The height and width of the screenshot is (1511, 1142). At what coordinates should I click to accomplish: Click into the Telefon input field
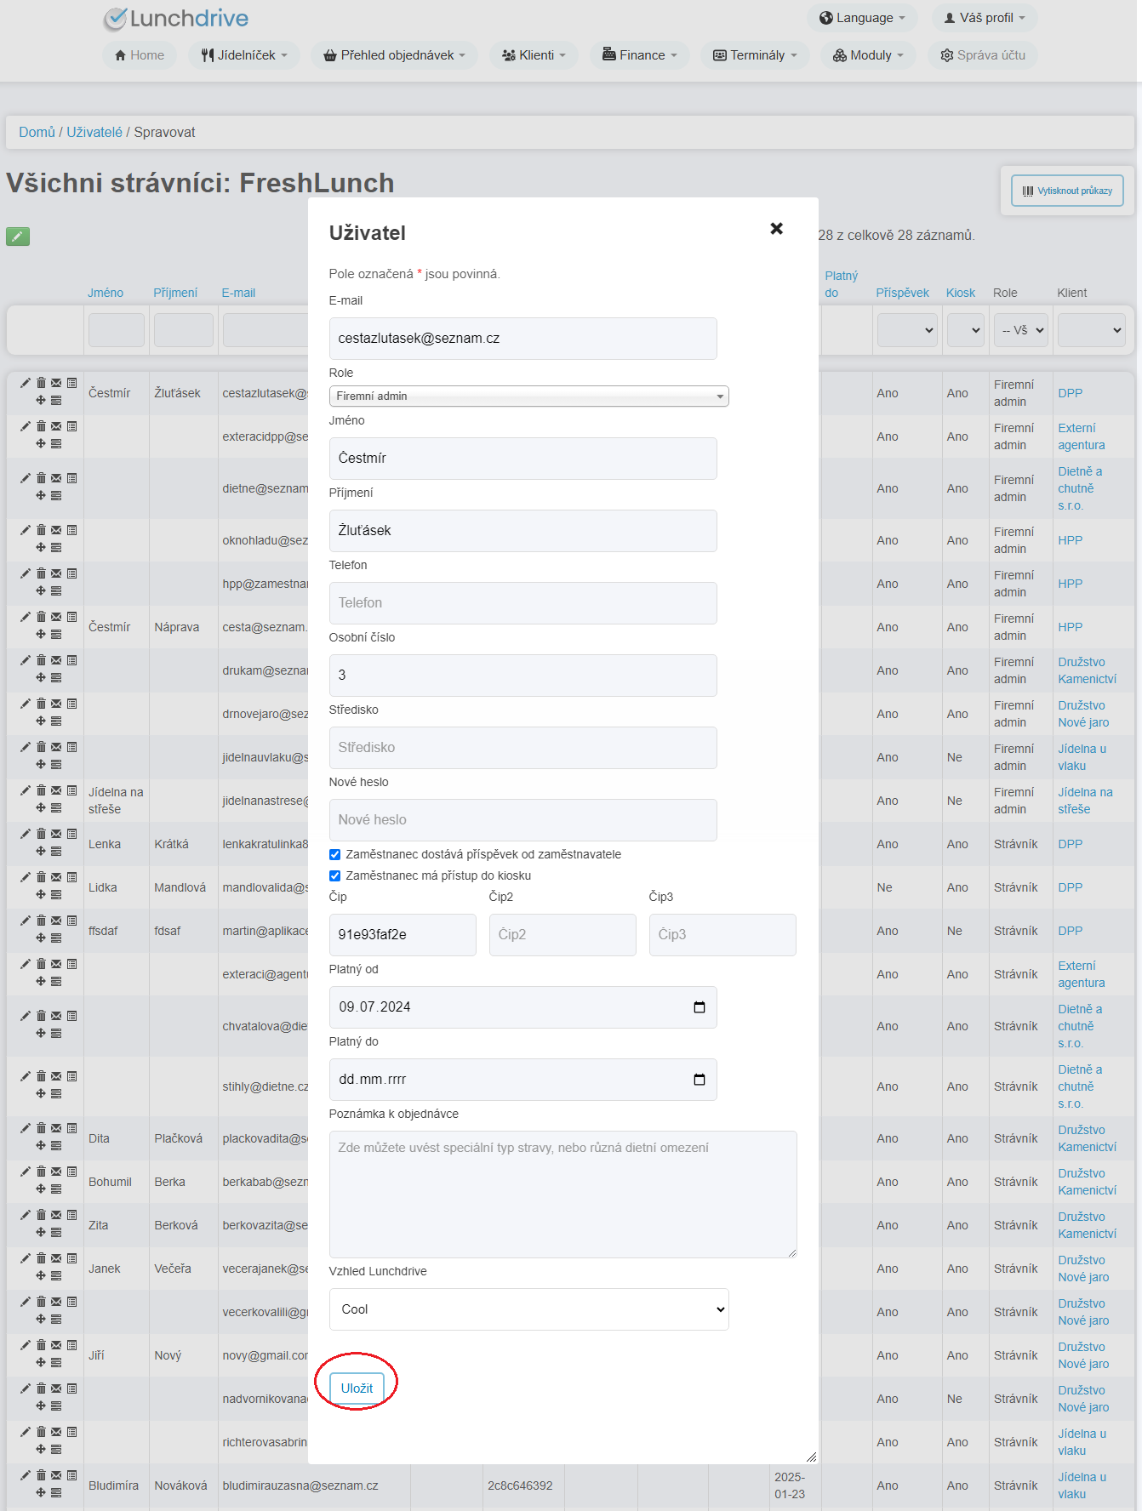522,603
